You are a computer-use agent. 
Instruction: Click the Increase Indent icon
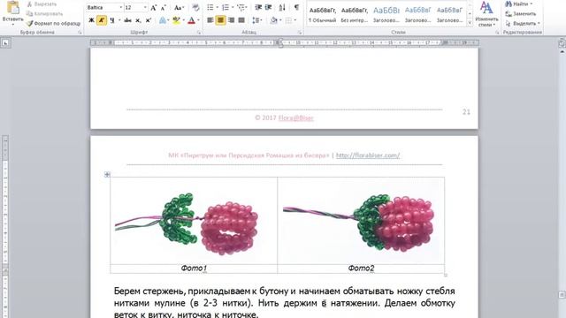tap(269, 8)
